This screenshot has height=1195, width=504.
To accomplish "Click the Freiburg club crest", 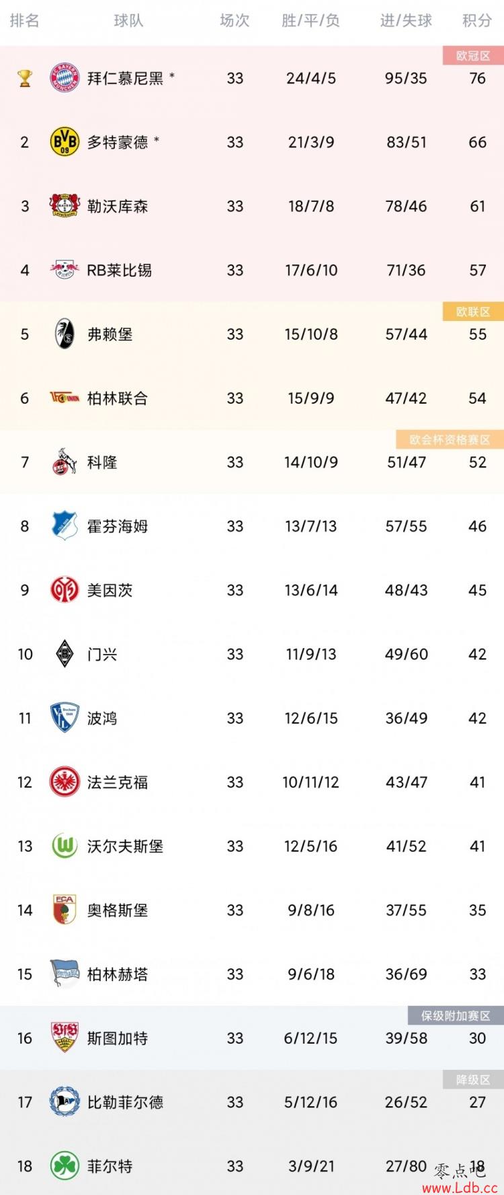I will 65,334.
